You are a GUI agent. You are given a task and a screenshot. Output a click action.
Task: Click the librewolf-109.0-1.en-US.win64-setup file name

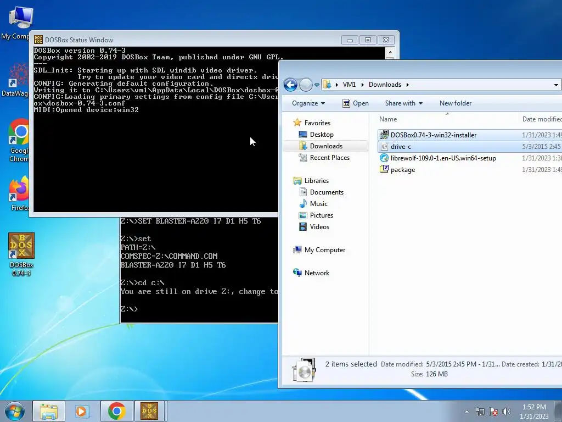click(x=443, y=158)
